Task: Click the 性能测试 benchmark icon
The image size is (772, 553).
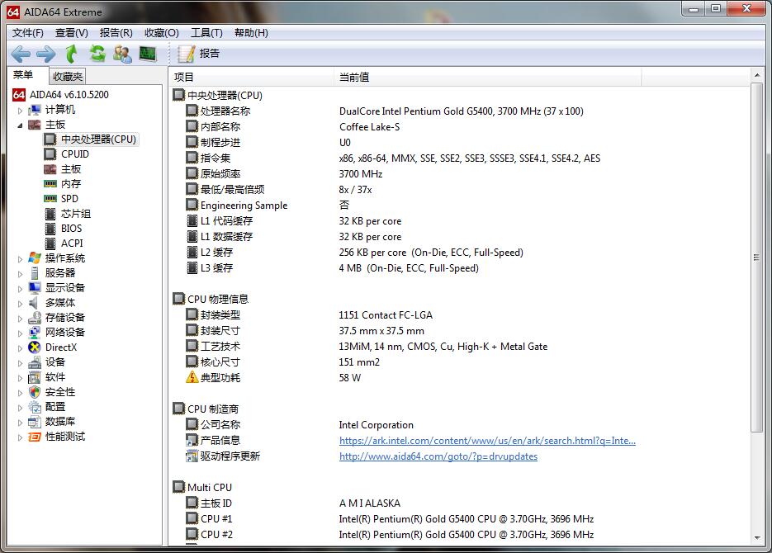Action: coord(35,437)
